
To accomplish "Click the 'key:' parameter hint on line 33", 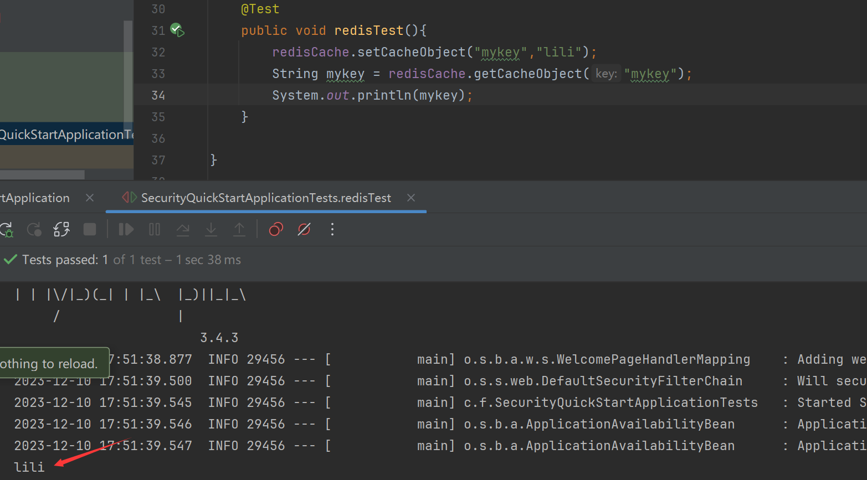I will (606, 74).
